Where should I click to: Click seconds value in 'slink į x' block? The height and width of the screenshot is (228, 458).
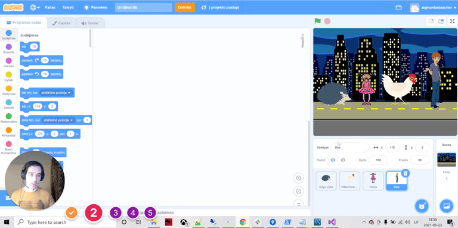point(70,134)
